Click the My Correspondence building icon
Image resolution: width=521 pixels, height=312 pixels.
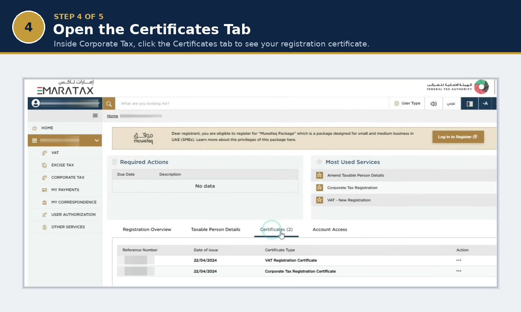(x=44, y=202)
